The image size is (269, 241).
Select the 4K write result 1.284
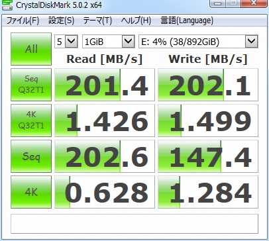tap(208, 192)
